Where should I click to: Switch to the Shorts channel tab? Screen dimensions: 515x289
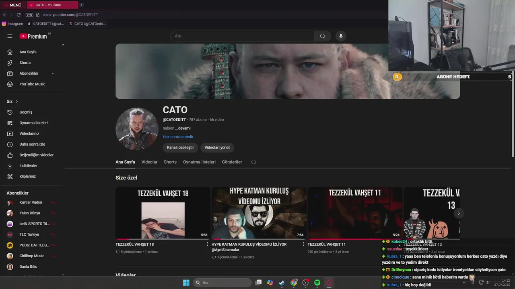(170, 162)
